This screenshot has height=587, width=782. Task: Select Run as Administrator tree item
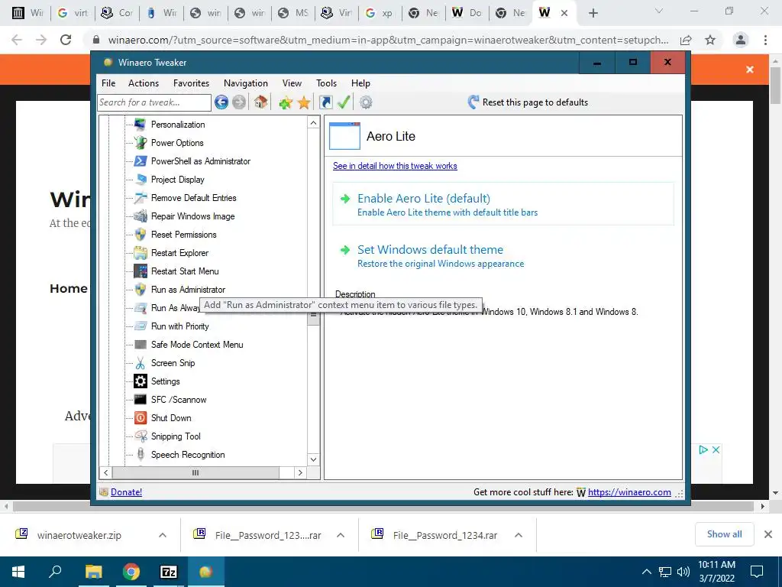[188, 290]
